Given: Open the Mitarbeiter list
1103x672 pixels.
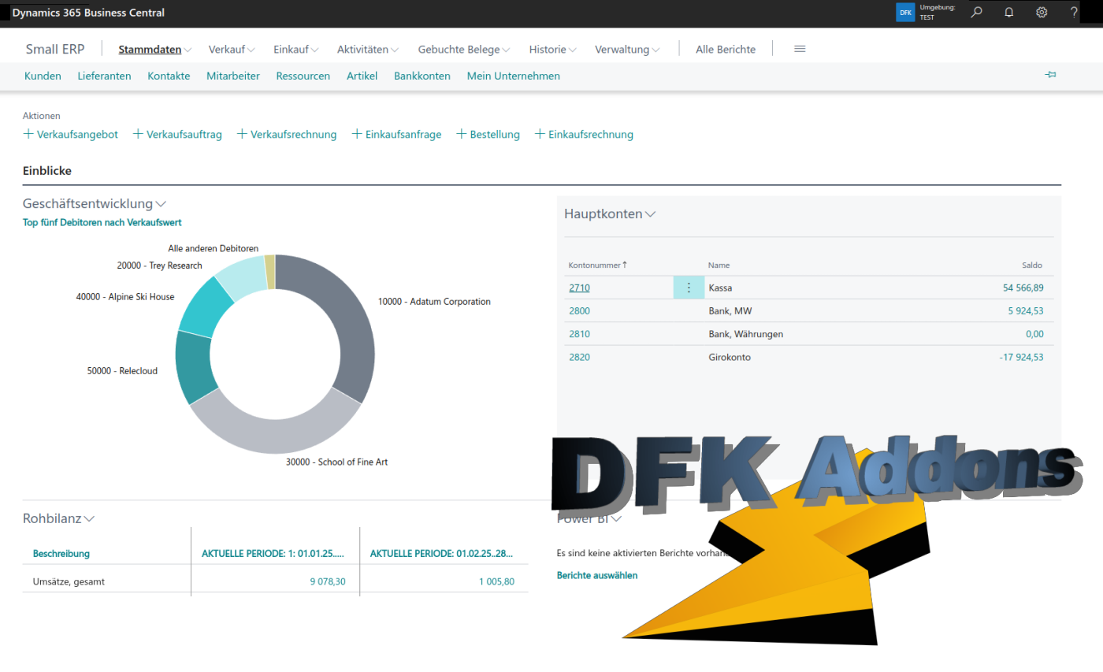Looking at the screenshot, I should pos(233,76).
